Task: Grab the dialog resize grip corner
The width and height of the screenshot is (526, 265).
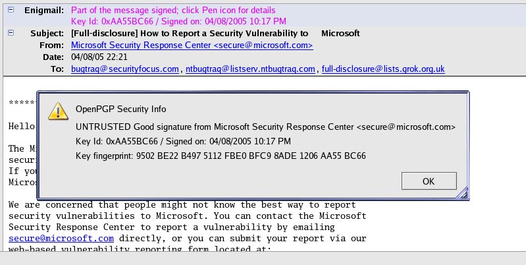Action: 463,192
